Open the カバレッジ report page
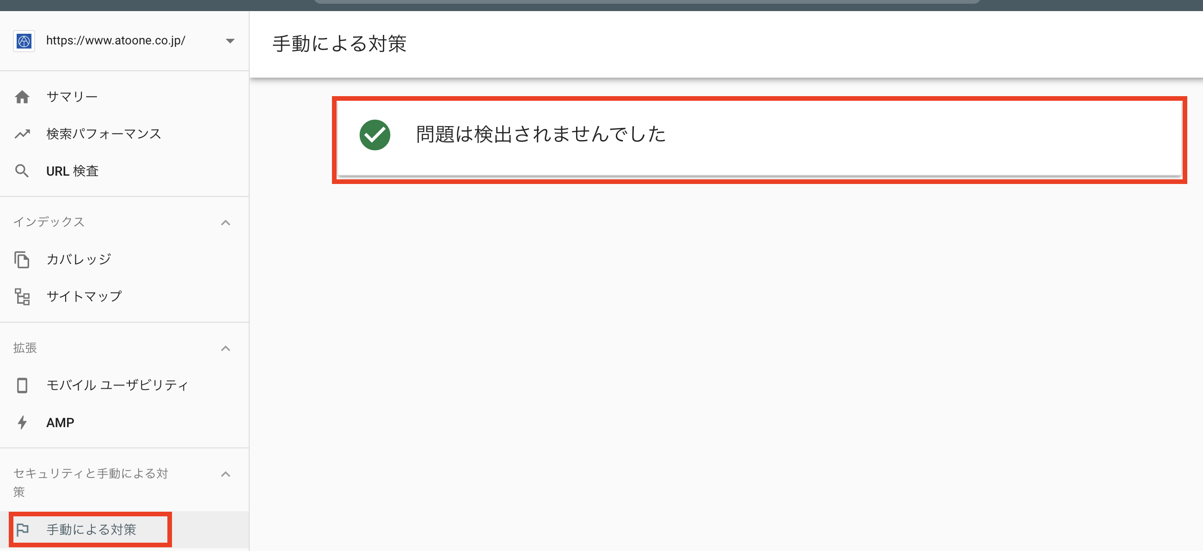The image size is (1203, 551). click(x=78, y=258)
